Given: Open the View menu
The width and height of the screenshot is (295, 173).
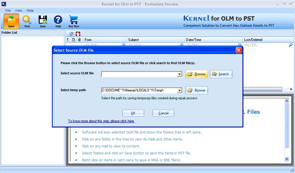Looking at the screenshot, I should 19,10.
